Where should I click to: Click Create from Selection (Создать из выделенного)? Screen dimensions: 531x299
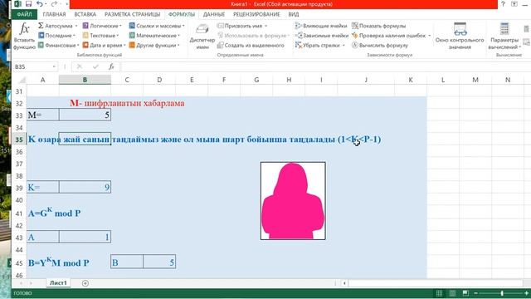251,45
